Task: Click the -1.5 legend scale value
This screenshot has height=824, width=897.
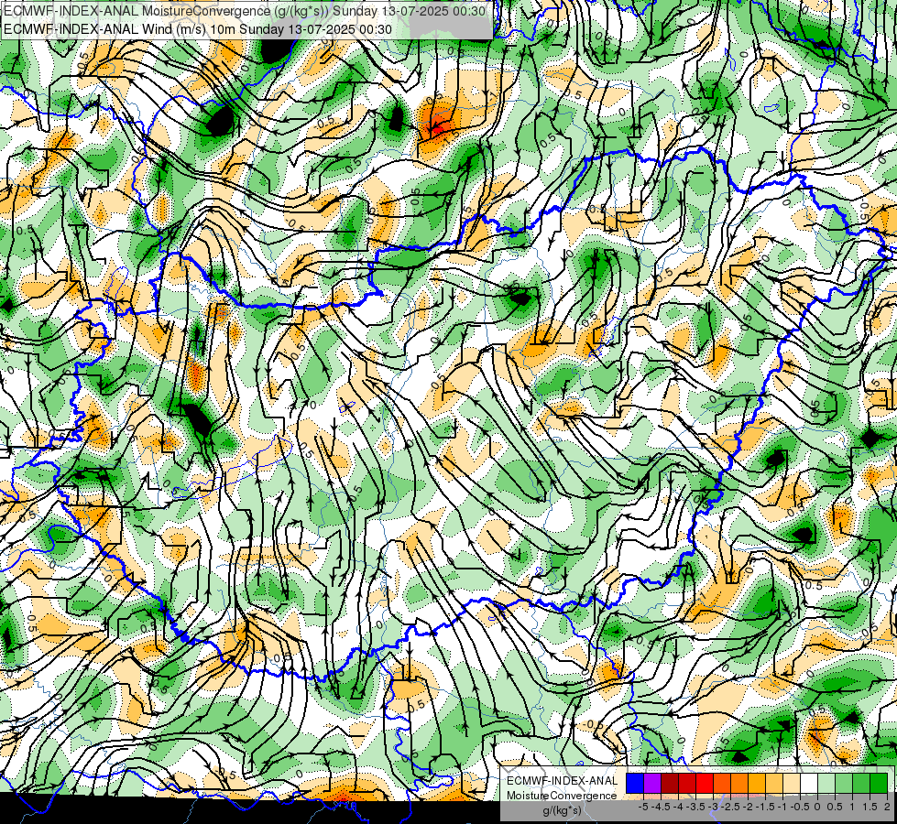Action: click(766, 807)
